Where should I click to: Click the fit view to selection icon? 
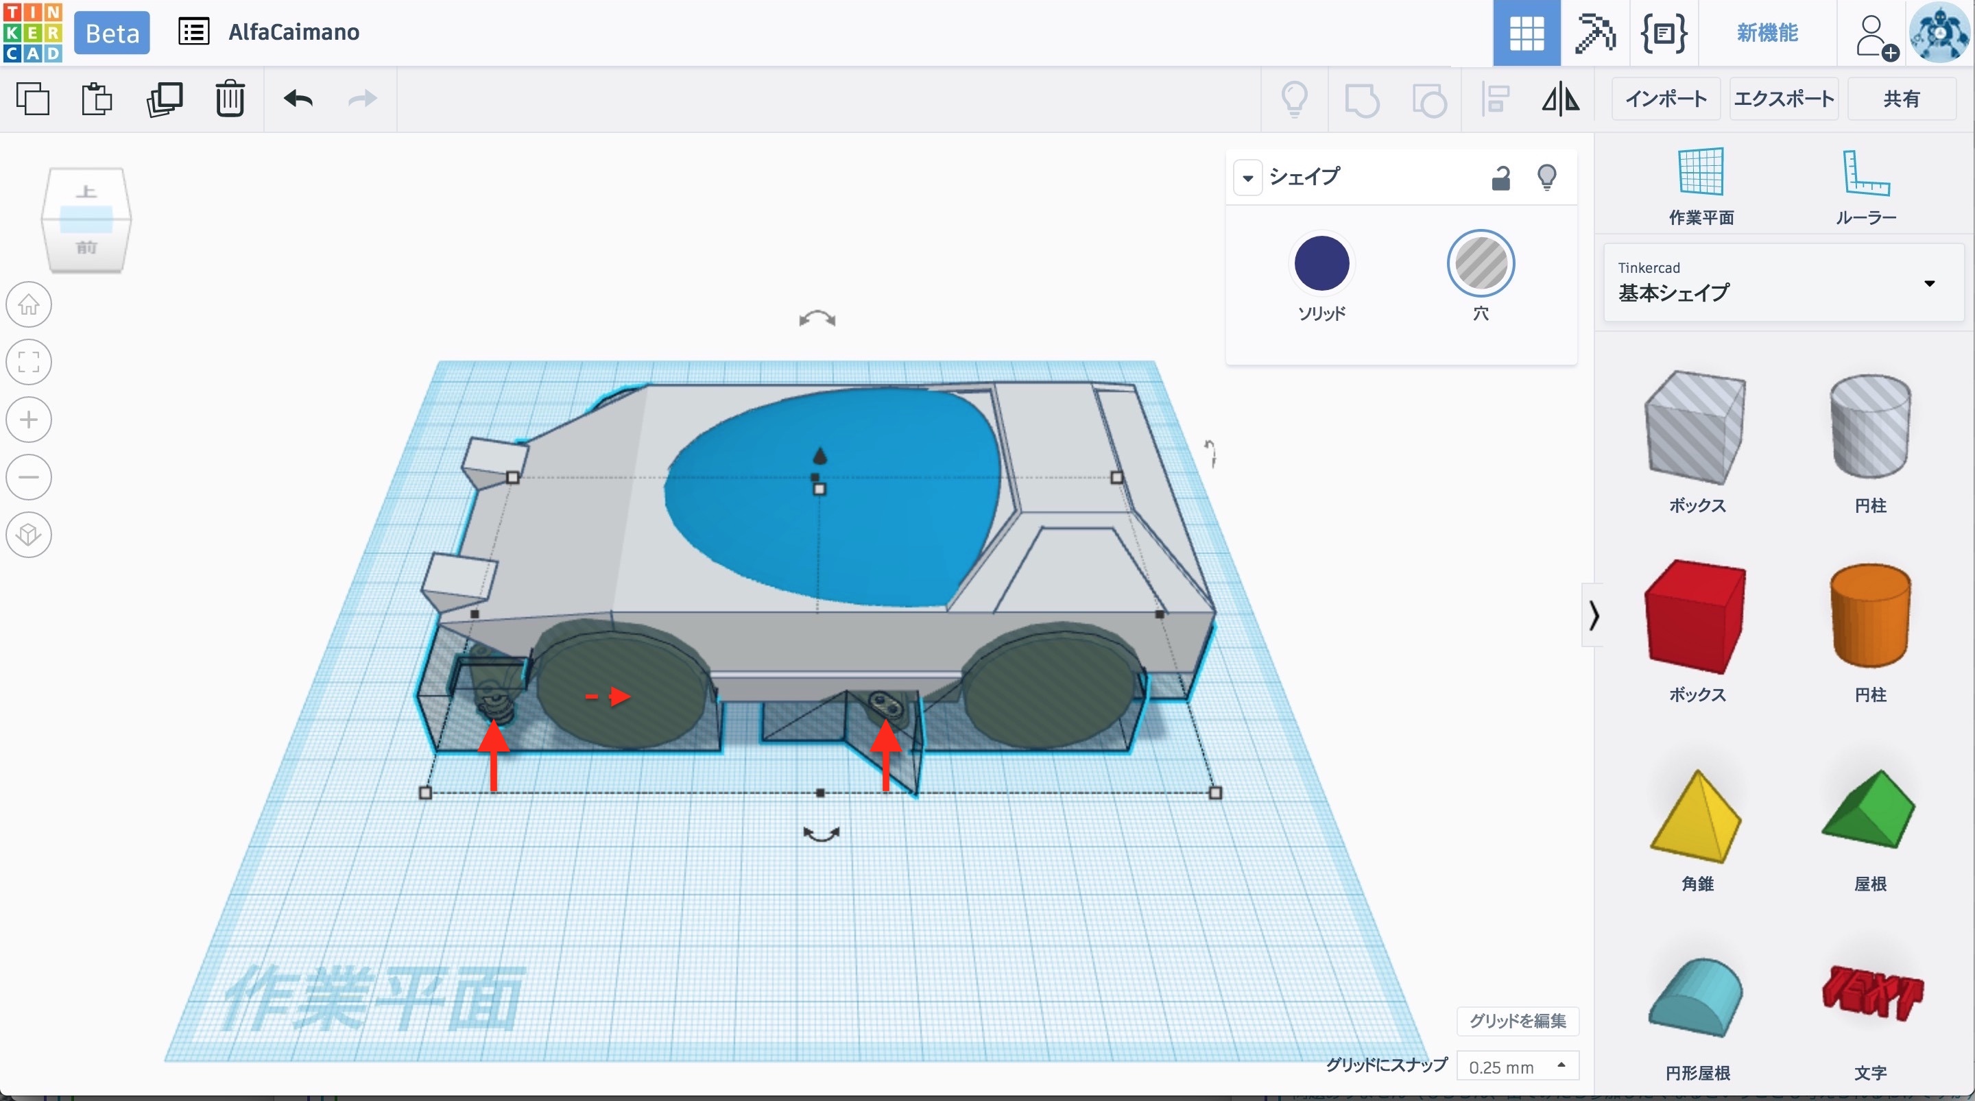point(29,362)
